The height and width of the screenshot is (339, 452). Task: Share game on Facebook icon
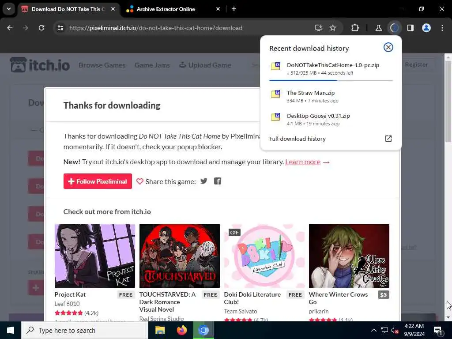(x=217, y=181)
